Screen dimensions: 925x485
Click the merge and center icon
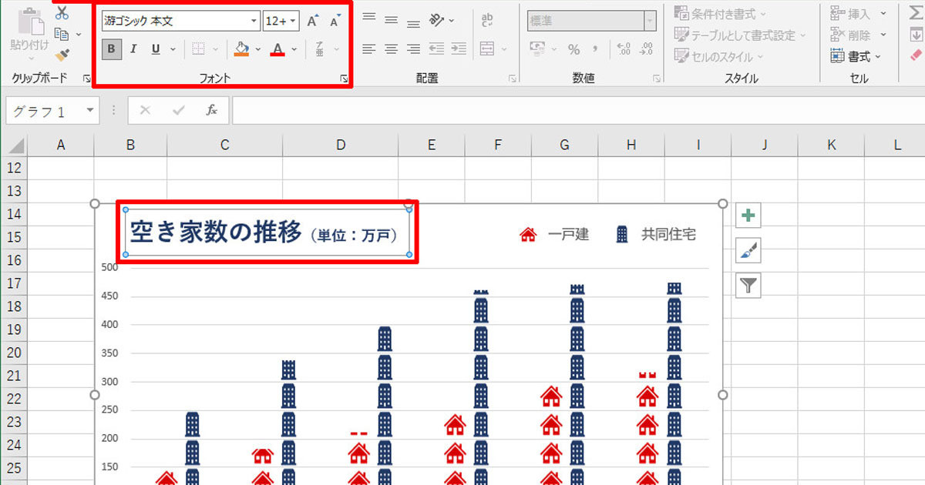pos(487,49)
